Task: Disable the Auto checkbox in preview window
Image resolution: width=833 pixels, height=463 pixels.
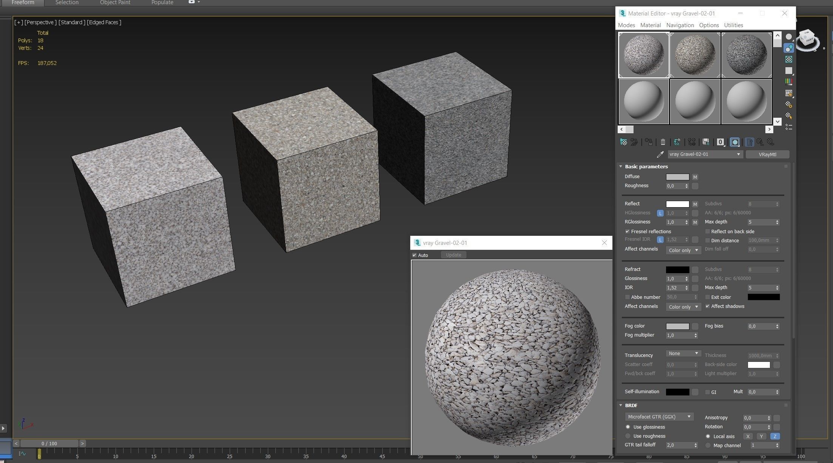Action: pos(414,255)
